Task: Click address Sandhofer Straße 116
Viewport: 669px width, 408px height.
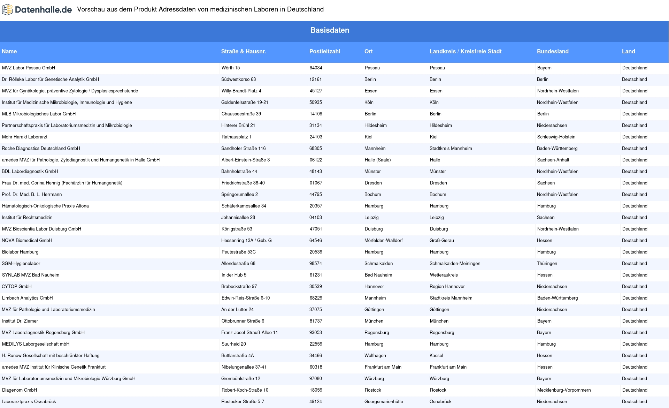Action: pyautogui.click(x=244, y=149)
